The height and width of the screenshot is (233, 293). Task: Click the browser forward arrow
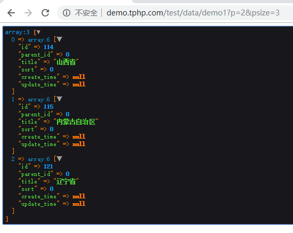28,13
